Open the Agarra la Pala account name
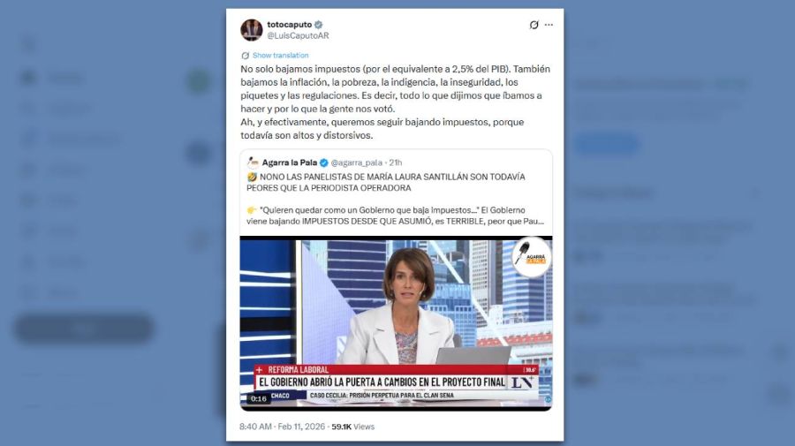This screenshot has width=795, height=446. (x=290, y=163)
